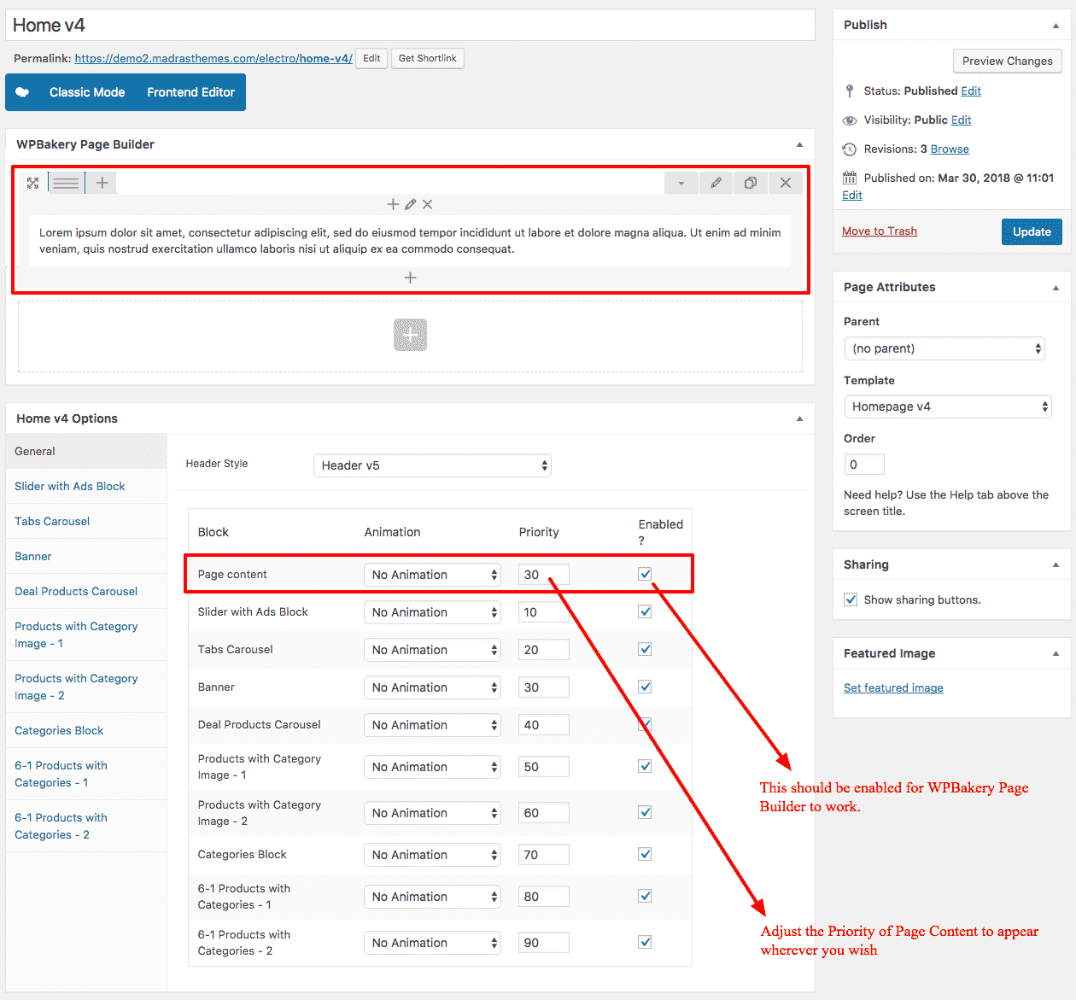Open Tabs Carousel options tab
This screenshot has width=1076, height=1000.
(x=86, y=521)
